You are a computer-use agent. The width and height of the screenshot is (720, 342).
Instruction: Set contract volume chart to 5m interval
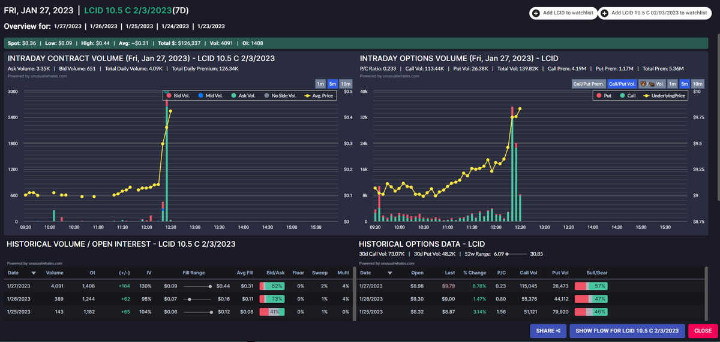(333, 84)
